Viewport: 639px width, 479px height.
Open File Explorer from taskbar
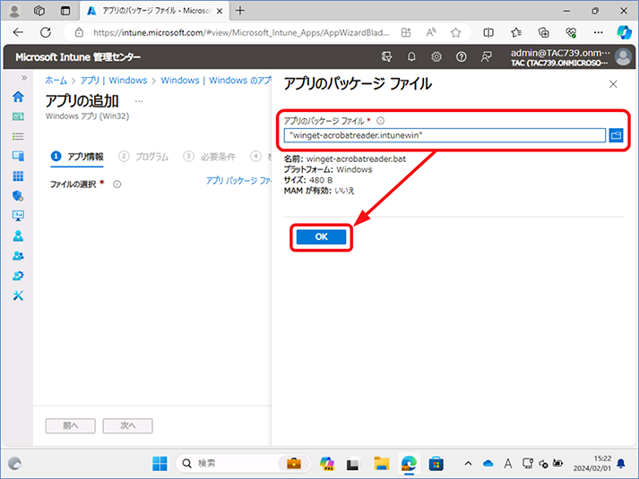(x=382, y=464)
